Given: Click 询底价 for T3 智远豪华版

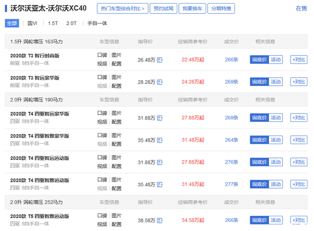Looking at the screenshot, I should tap(259, 82).
